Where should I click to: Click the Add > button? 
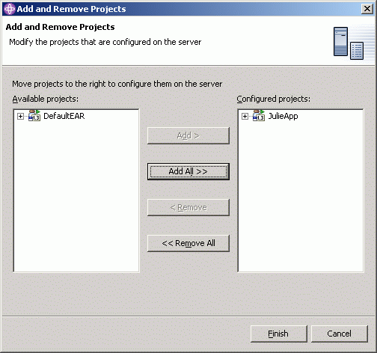pyautogui.click(x=188, y=135)
